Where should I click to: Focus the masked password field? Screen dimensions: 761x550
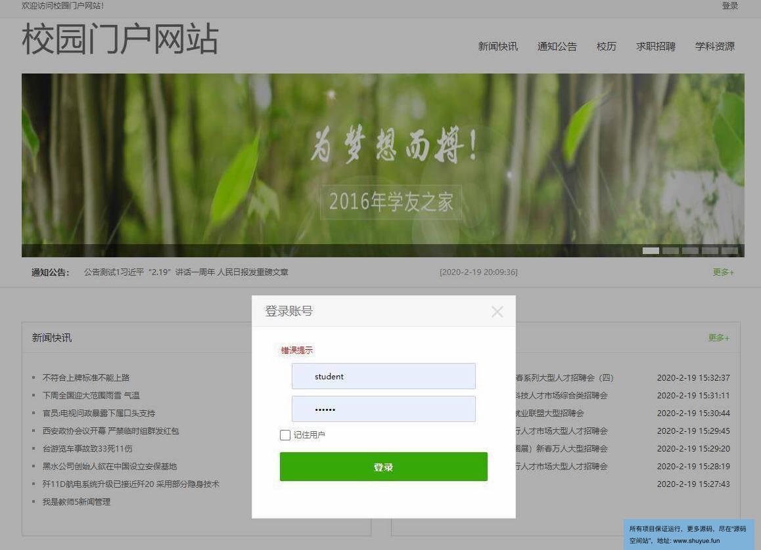[x=383, y=409]
